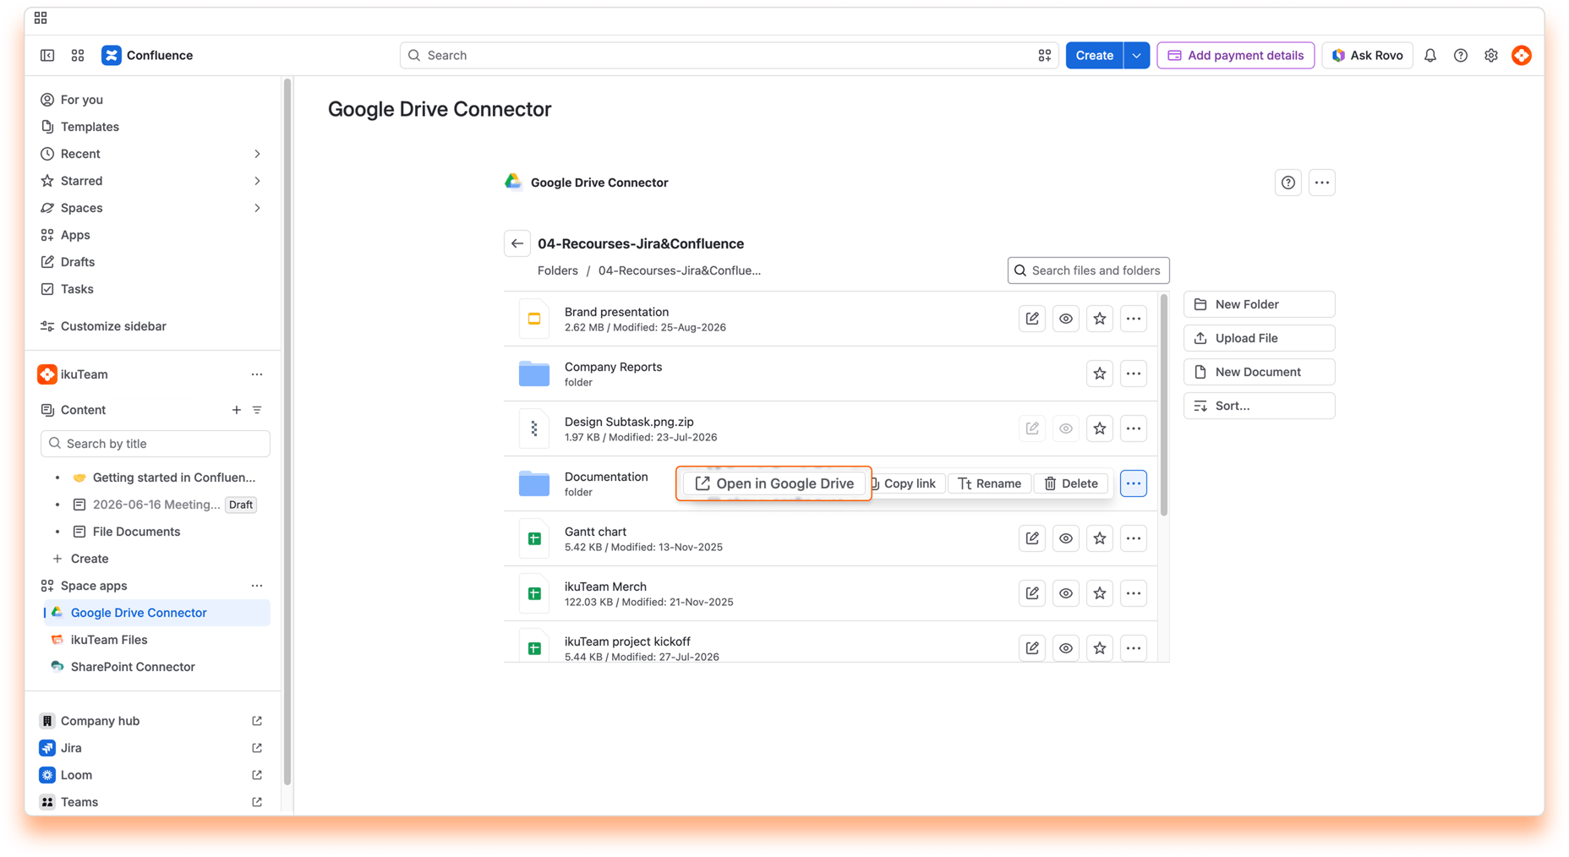Go back with the folder back arrow
The height and width of the screenshot is (857, 1569).
click(517, 243)
